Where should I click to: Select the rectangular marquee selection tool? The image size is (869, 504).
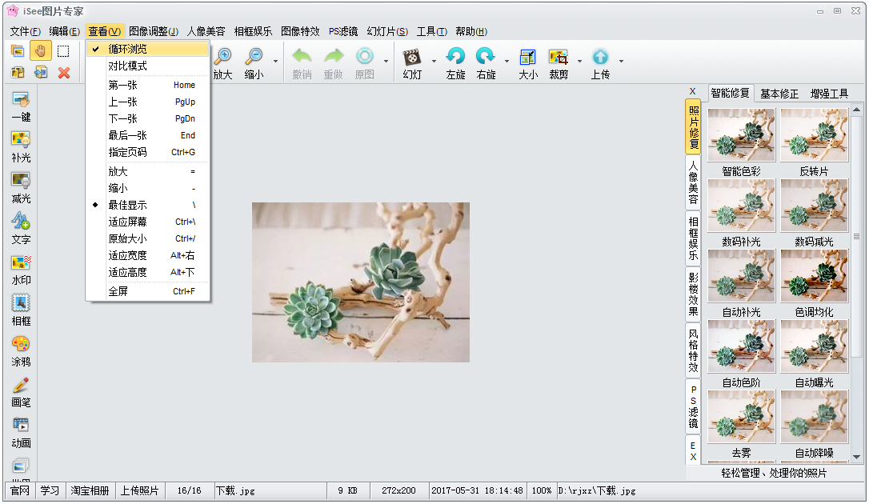coord(64,51)
